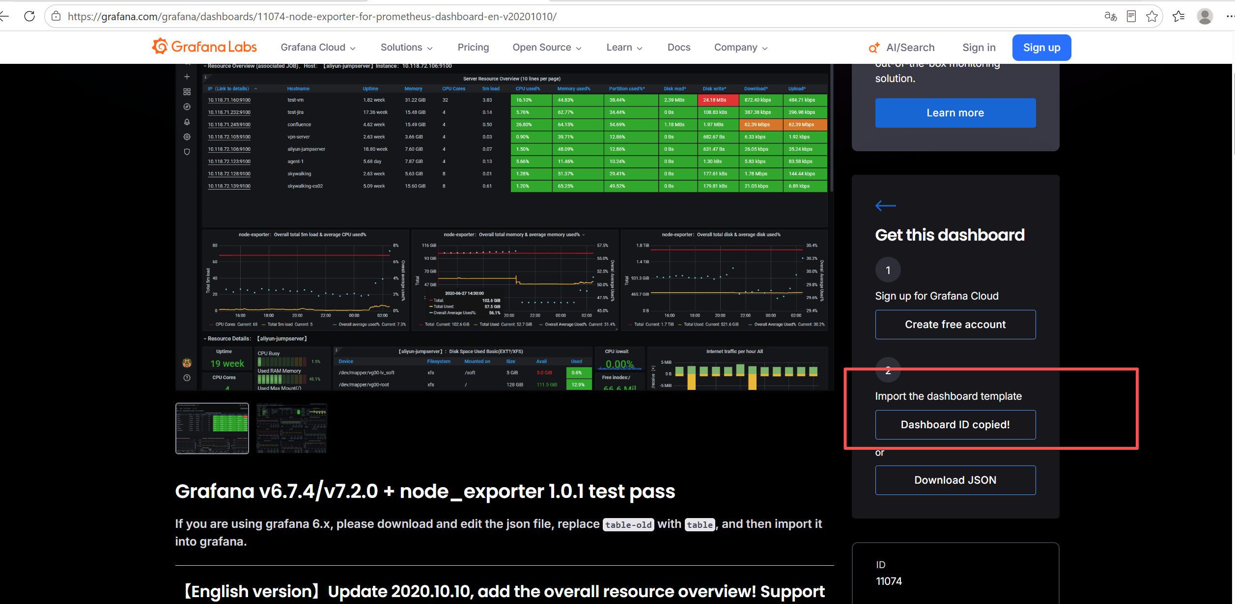
Task: Click 'Import the dashboard template' text
Action: click(948, 396)
